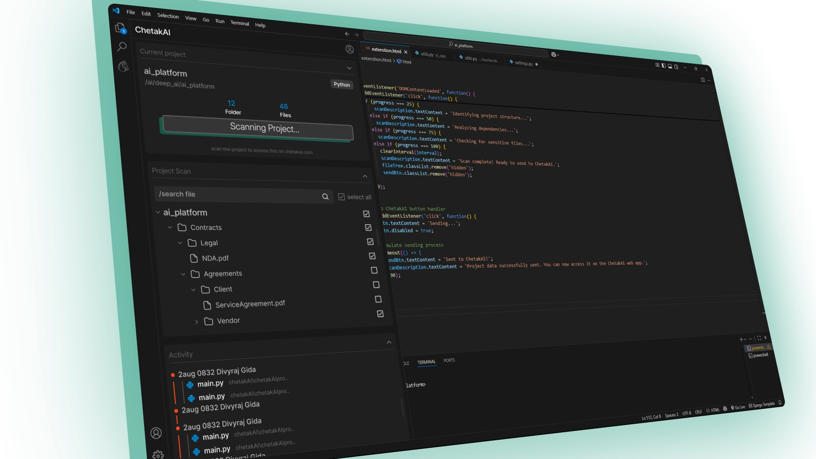Open the Manage gear icon at sidebar bottom
816x459 pixels.
[158, 455]
